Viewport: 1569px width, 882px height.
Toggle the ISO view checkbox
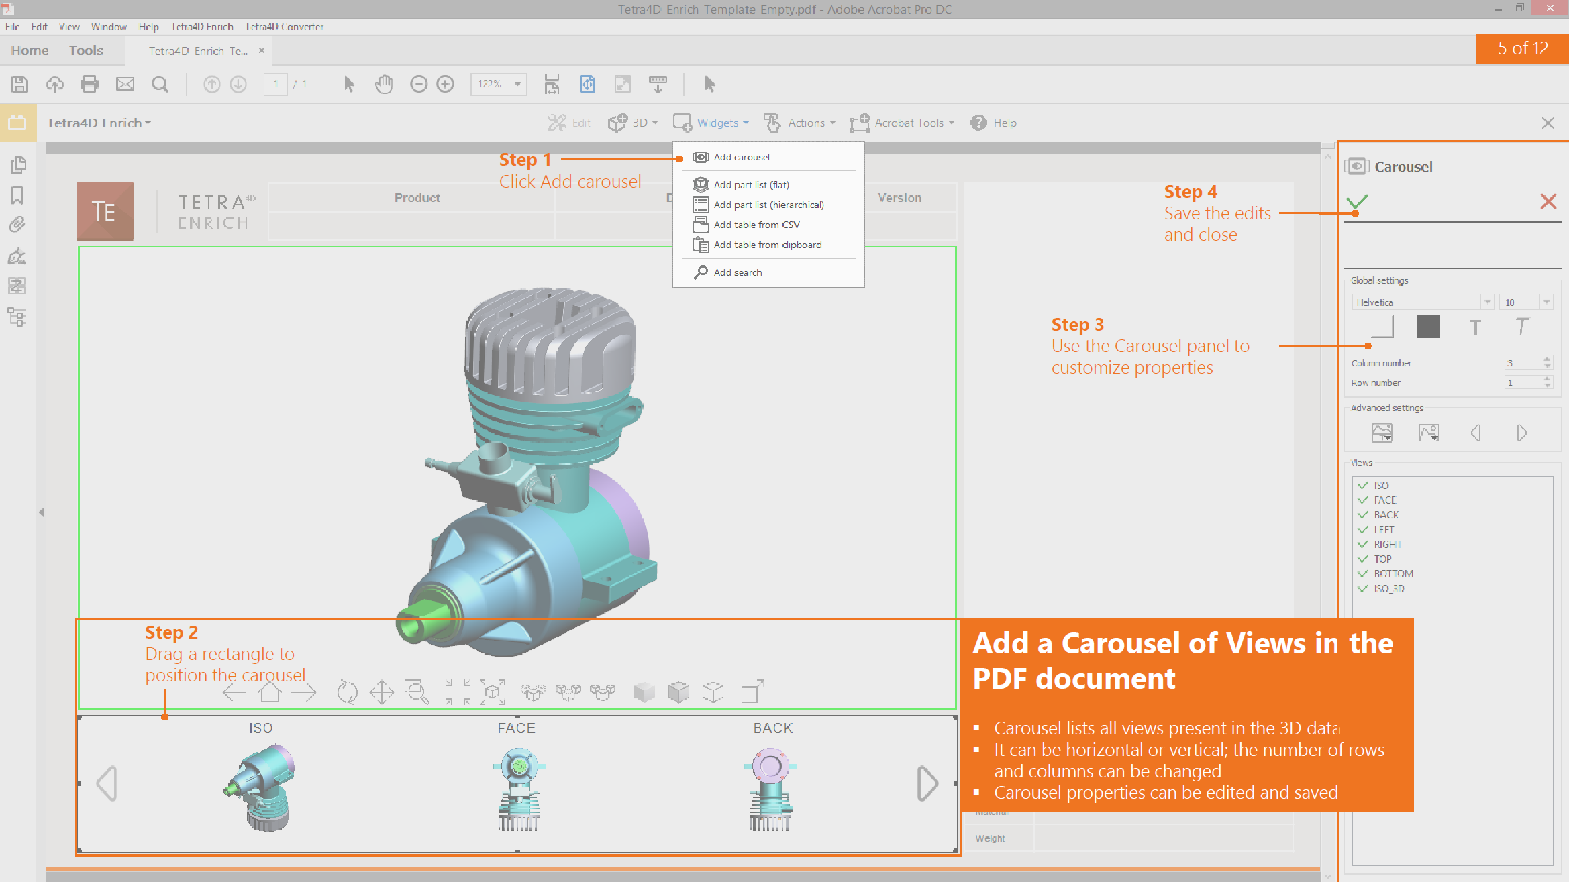click(1363, 485)
